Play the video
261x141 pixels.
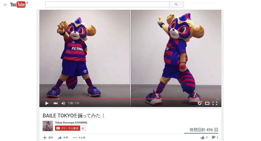(x=47, y=103)
